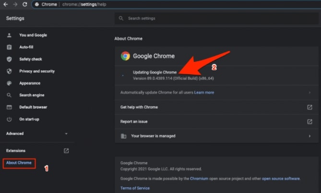Click the Extensions external-link icon

(x=66, y=151)
